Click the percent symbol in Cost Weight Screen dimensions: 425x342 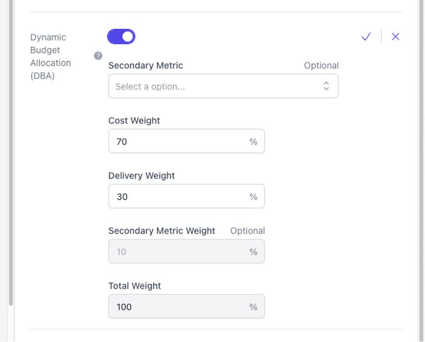pyautogui.click(x=253, y=141)
